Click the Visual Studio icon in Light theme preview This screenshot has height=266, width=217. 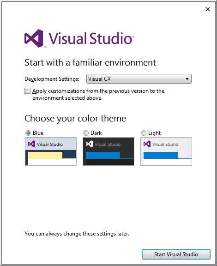pos(147,144)
